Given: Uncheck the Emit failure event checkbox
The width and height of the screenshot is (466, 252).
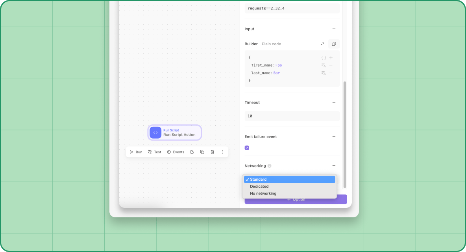Looking at the screenshot, I should pos(247,148).
